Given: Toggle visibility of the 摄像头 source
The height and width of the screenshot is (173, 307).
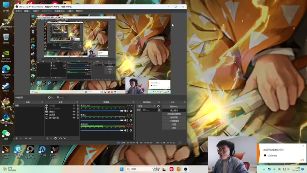Looking at the screenshot, I should click(74, 111).
